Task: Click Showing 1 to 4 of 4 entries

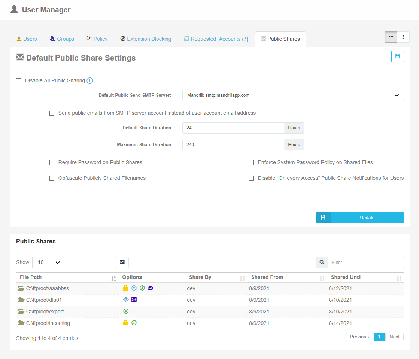Action: point(47,338)
